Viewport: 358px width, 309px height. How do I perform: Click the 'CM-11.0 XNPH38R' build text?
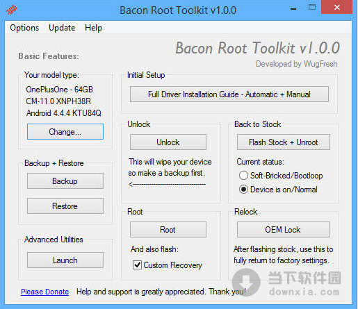[x=58, y=101]
